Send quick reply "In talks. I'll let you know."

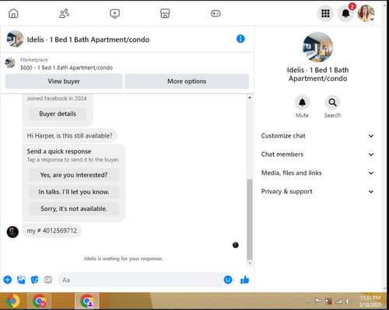[74, 192]
